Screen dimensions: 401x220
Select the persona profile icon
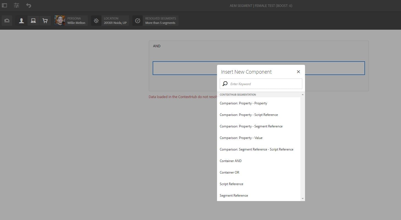(x=21, y=20)
